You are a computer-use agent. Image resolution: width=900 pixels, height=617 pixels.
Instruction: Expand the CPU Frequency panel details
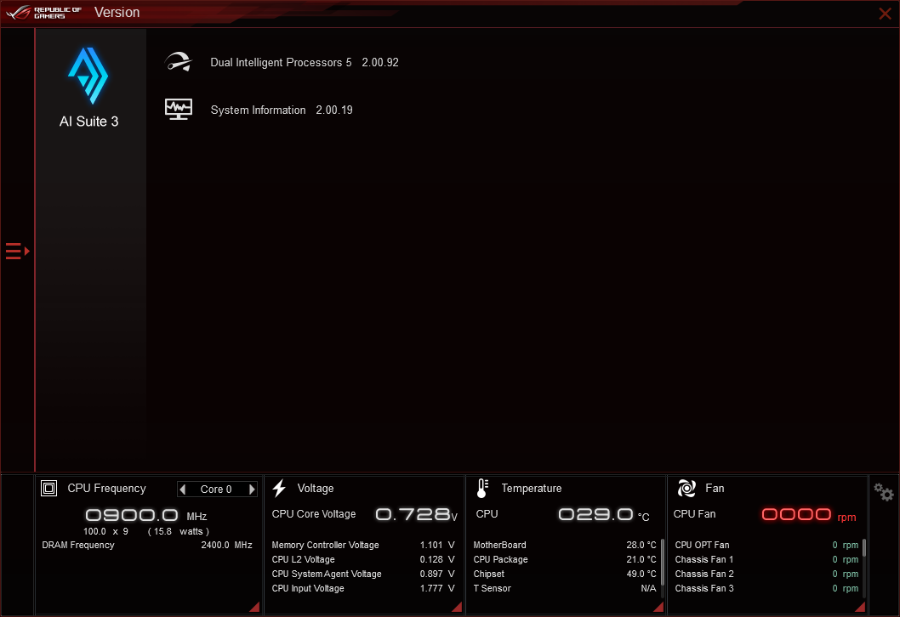point(253,606)
